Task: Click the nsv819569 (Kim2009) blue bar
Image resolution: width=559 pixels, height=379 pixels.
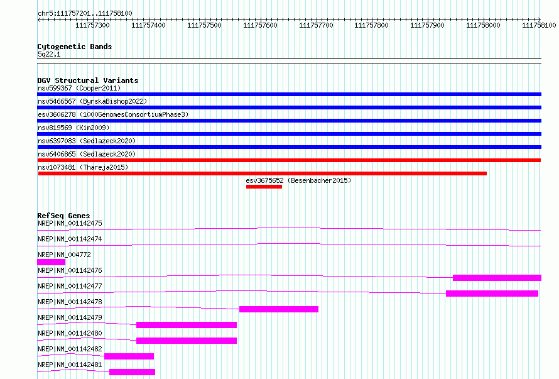Action: pyautogui.click(x=289, y=134)
